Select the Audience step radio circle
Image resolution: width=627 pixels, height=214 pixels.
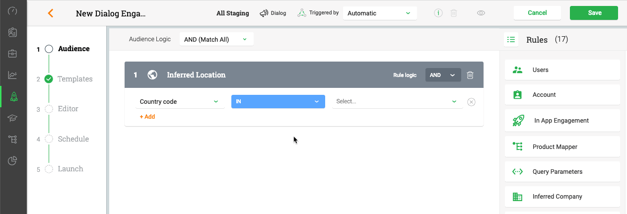click(x=49, y=49)
